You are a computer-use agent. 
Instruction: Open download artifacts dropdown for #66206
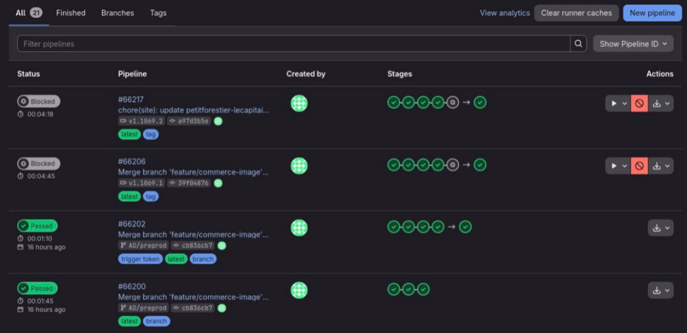(x=661, y=166)
